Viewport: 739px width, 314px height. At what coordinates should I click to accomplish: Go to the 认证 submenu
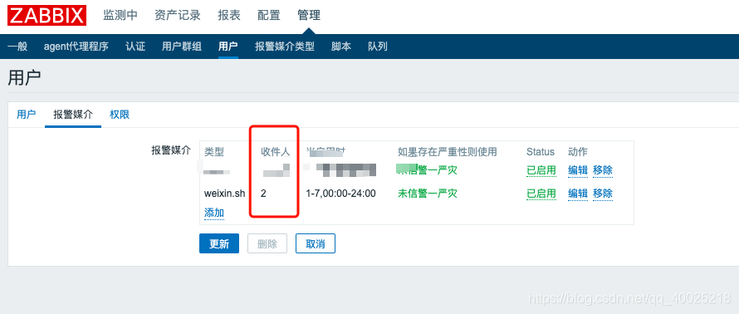click(x=135, y=47)
